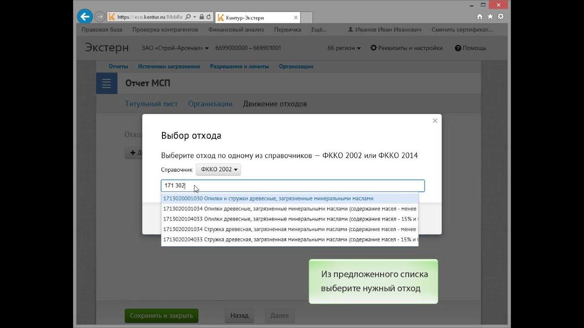Click the Далее button

[280, 316]
